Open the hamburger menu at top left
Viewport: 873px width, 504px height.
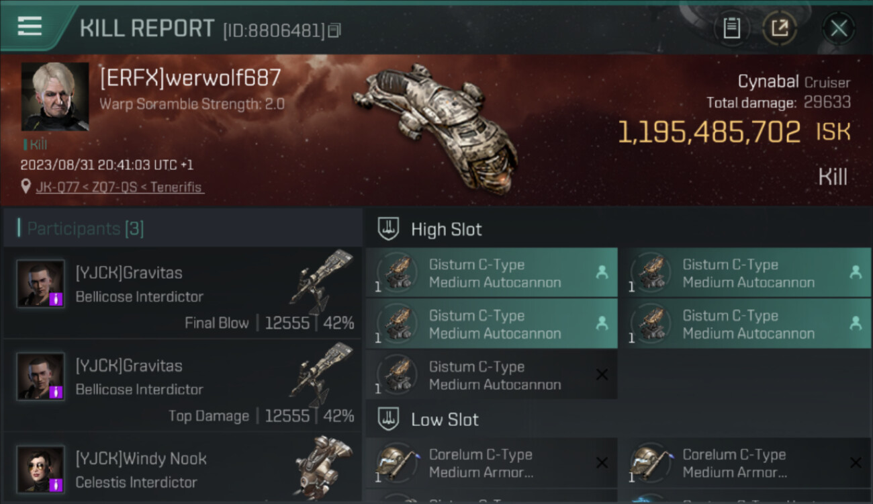pyautogui.click(x=30, y=27)
